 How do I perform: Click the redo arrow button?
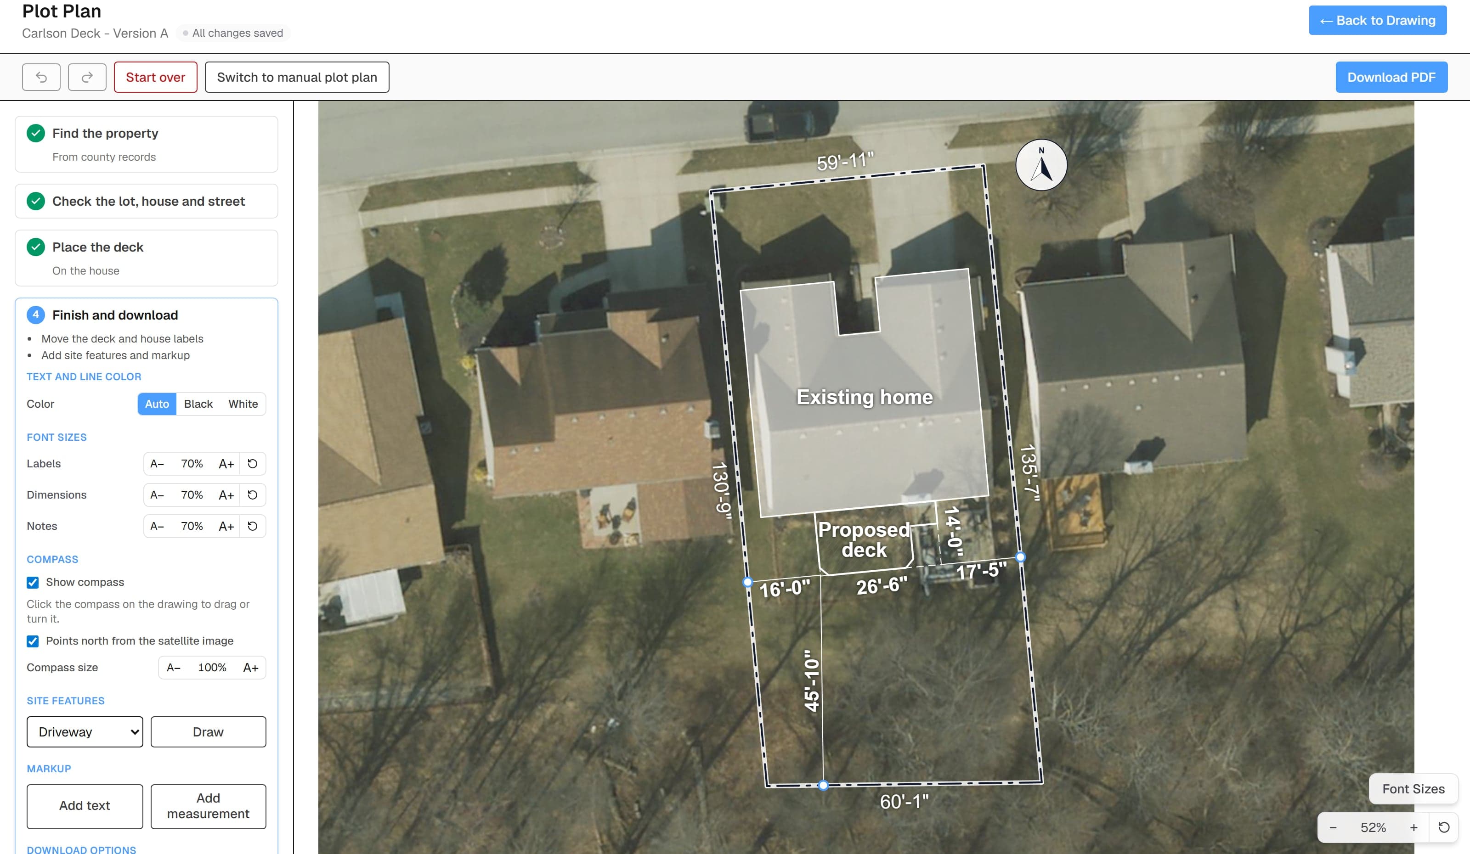coord(87,77)
